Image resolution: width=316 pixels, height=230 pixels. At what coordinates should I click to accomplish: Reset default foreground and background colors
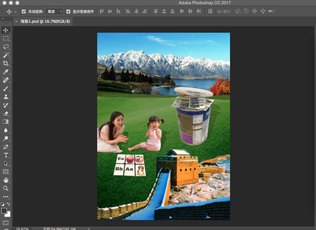pos(2,204)
